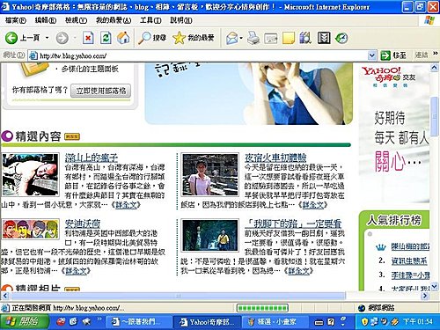Click the Yahoo!奇摩部落格 taskbar button
The height and width of the screenshot is (330, 440).
207,322
